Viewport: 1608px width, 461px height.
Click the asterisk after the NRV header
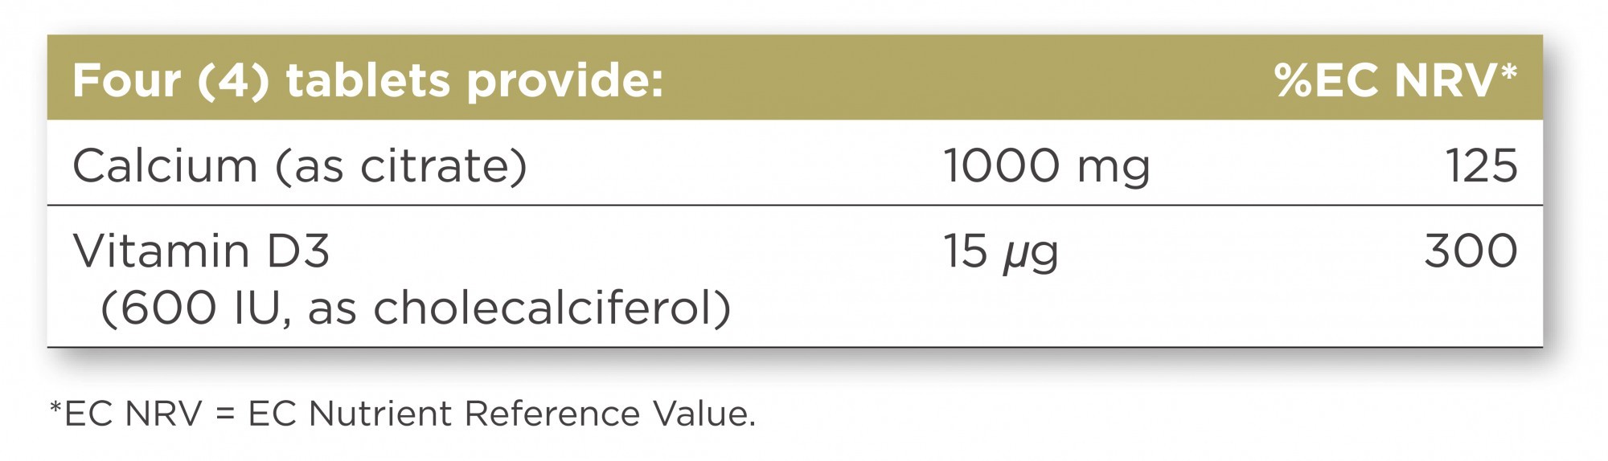pos(1508,72)
